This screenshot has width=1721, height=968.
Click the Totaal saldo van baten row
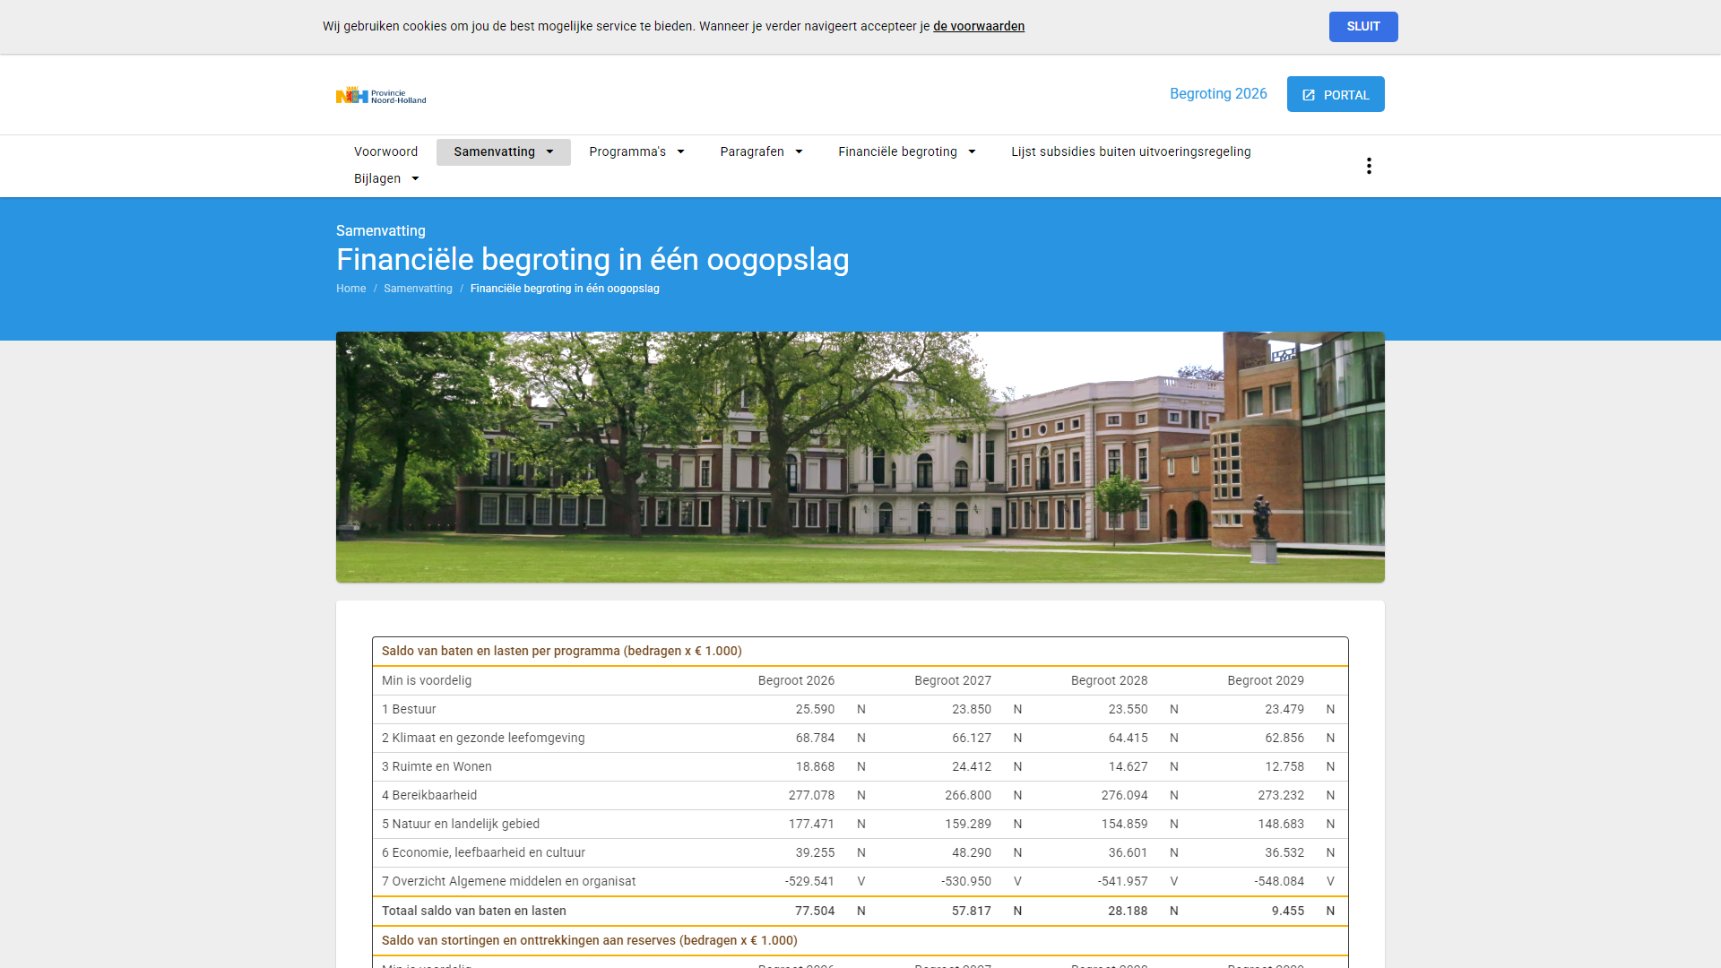tap(473, 912)
